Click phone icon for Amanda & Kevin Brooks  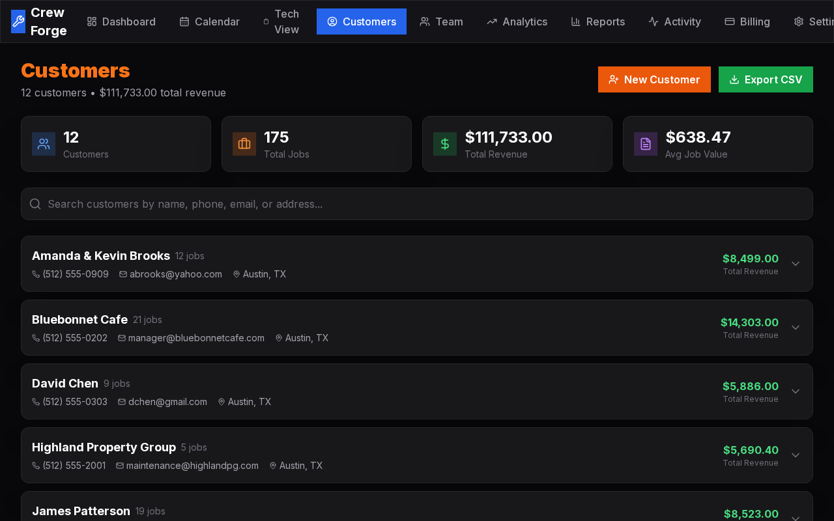(36, 274)
